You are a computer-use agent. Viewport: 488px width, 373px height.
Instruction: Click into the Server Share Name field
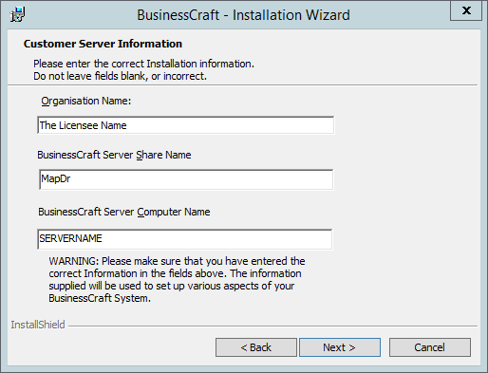coord(186,179)
